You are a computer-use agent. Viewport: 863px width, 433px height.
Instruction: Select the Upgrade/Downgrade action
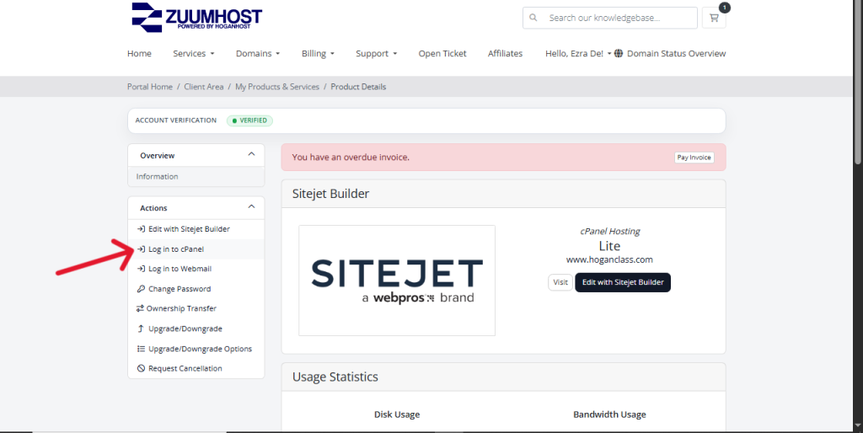point(196,329)
